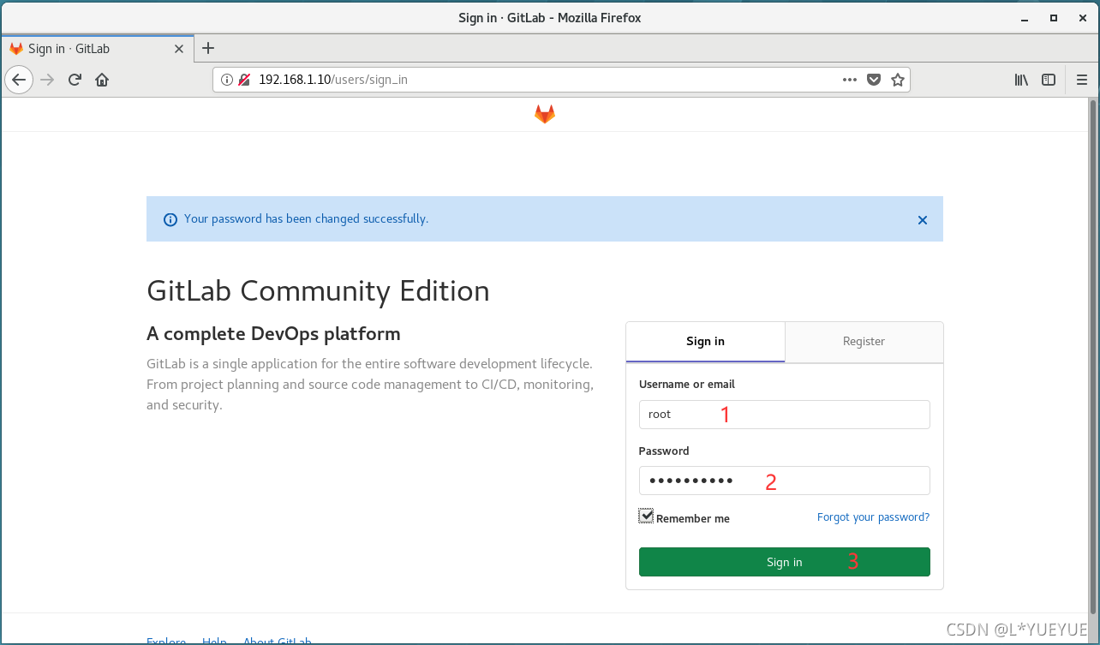
Task: Switch to the Register tab
Action: pyautogui.click(x=864, y=341)
